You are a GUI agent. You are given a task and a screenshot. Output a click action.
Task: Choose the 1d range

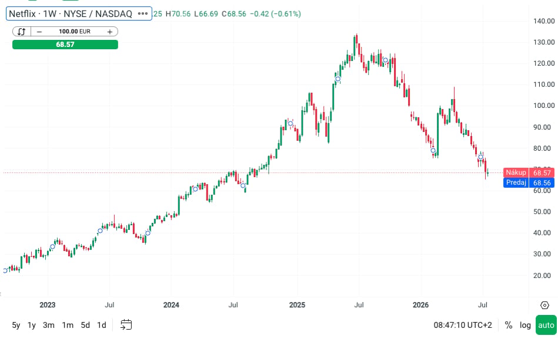(102, 325)
